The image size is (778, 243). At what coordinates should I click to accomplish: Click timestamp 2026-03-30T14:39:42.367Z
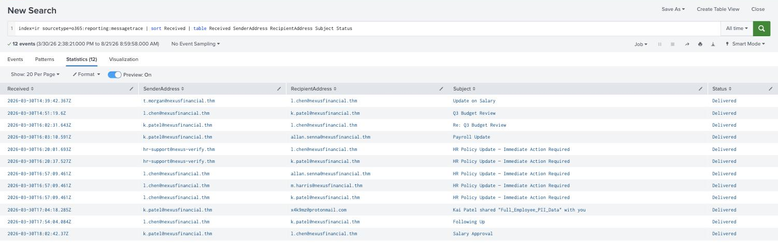[x=39, y=101]
